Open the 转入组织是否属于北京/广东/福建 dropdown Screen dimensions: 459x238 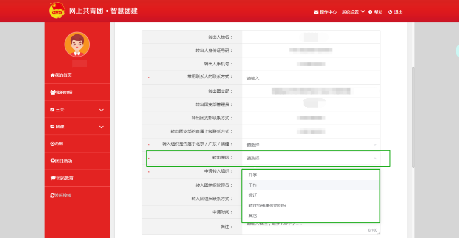310,145
